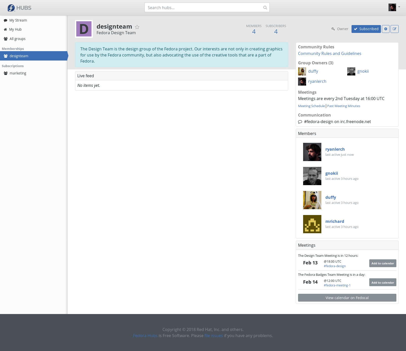Add Feb 14 meeting to calendar
406x351 pixels.
383,282
